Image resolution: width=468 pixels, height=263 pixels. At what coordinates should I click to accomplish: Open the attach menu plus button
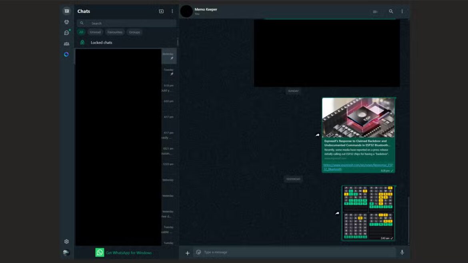tap(187, 253)
